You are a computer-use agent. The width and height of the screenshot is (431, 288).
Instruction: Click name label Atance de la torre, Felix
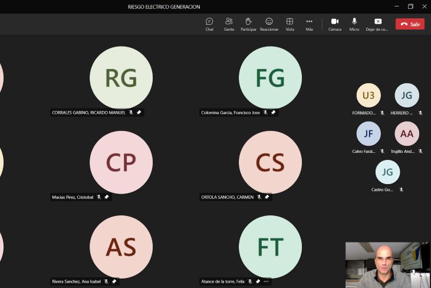(223, 282)
